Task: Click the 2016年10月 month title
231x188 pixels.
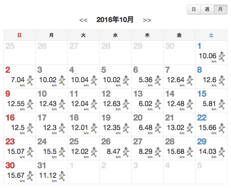Action: point(115,20)
